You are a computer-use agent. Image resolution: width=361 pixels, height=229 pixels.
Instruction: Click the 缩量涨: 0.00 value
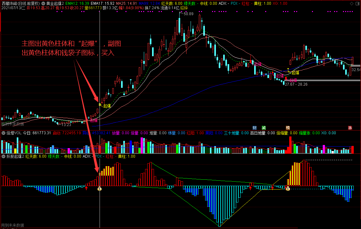tap(309, 133)
